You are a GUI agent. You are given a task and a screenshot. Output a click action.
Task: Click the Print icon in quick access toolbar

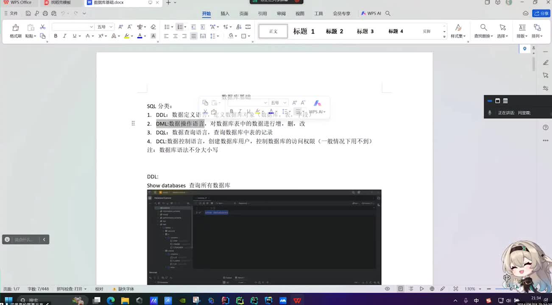[x=45, y=14]
